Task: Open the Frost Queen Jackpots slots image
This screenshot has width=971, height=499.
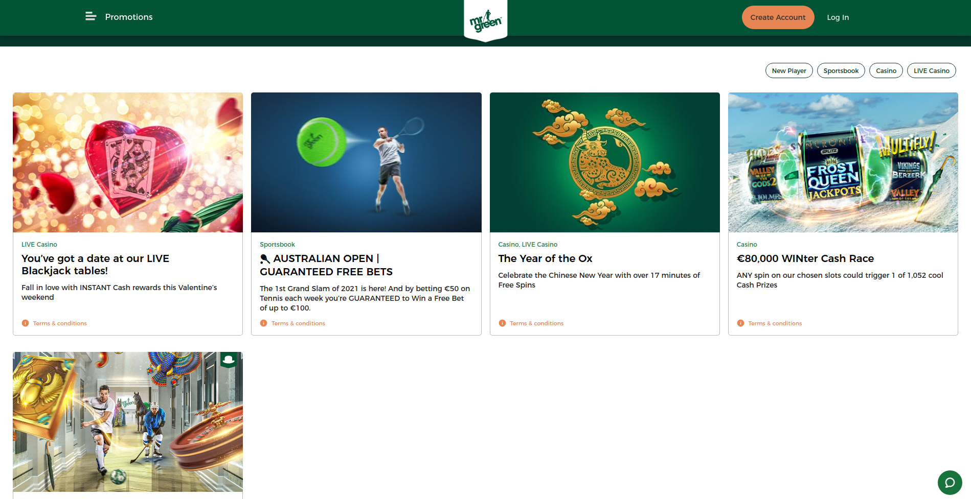Action: [x=843, y=162]
